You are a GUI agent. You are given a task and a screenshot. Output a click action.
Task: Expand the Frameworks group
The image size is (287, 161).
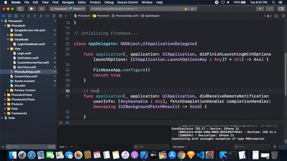pos(5,113)
